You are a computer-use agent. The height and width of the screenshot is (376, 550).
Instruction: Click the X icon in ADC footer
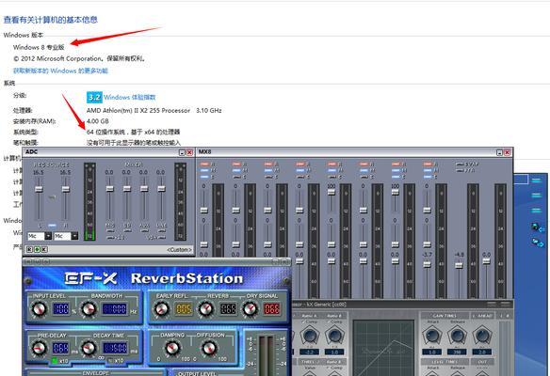coord(44,249)
